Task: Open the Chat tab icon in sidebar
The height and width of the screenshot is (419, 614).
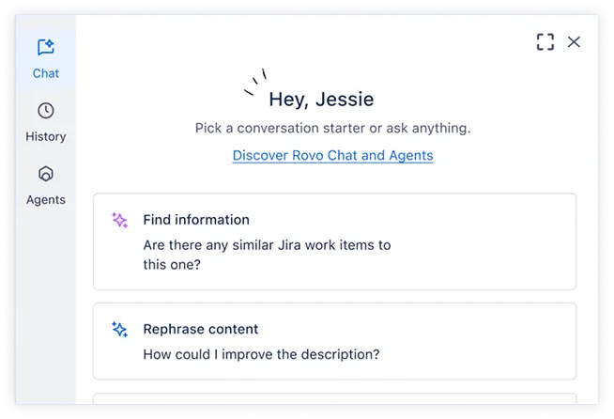Action: click(45, 47)
